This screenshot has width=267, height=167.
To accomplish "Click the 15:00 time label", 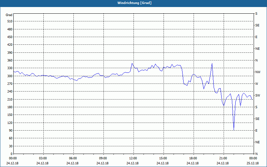I will [x=163, y=158].
